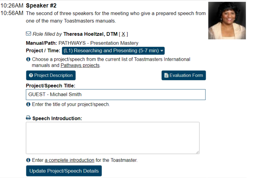Click the speaker's profile photo
The width and height of the screenshot is (254, 178).
point(227,21)
